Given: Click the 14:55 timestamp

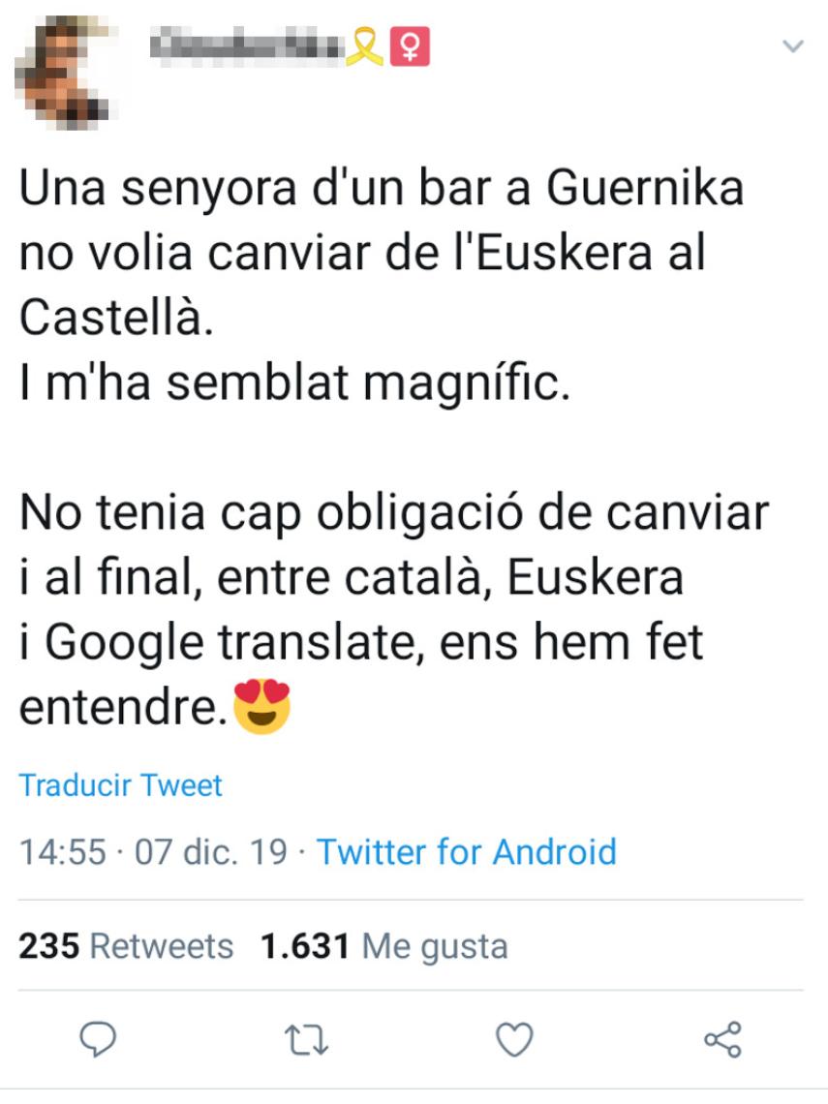Looking at the screenshot, I should tap(62, 852).
